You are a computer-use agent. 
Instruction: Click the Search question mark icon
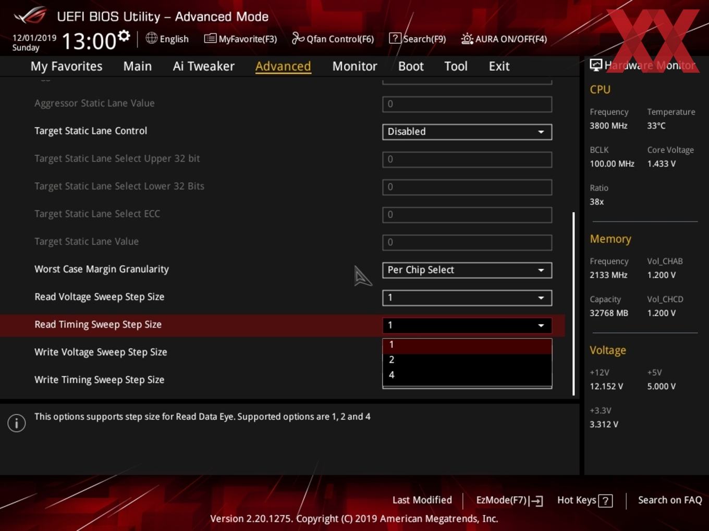395,38
